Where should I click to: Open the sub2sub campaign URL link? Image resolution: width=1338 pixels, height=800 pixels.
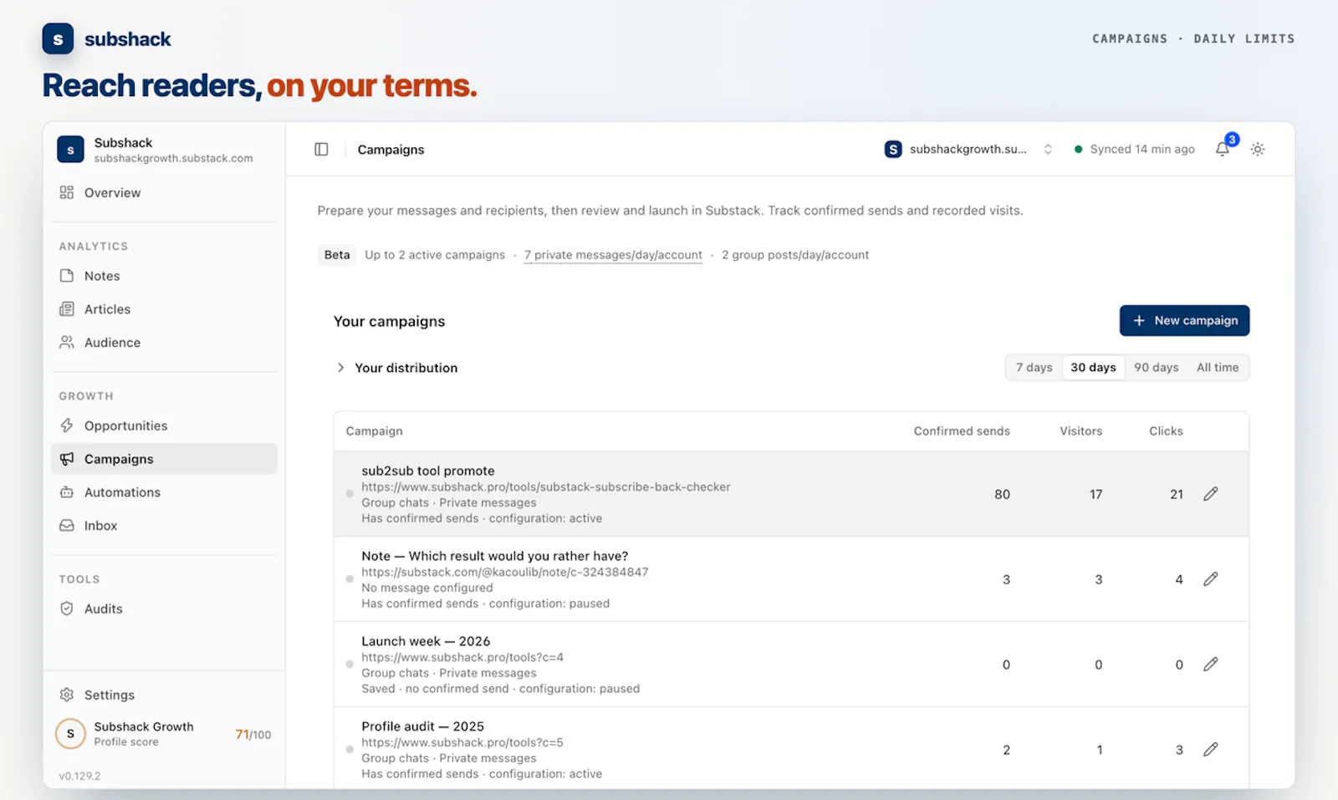pos(546,487)
